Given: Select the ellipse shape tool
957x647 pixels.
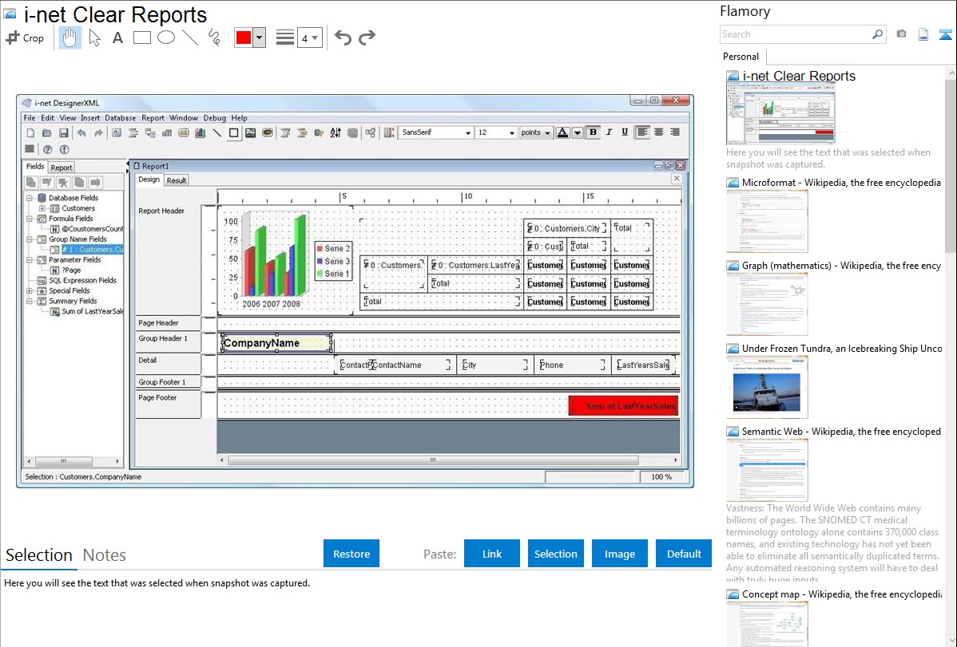Looking at the screenshot, I should pyautogui.click(x=165, y=37).
